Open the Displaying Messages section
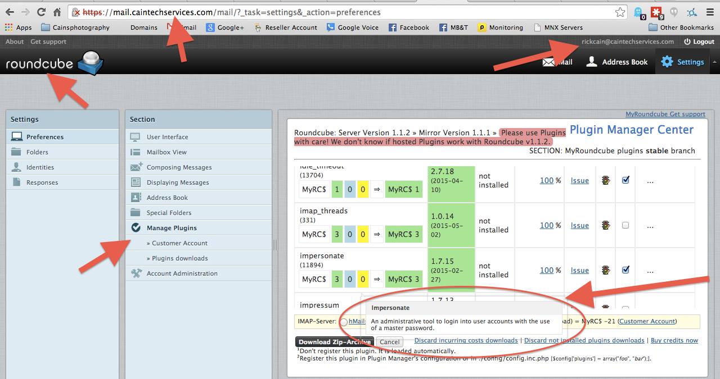Image resolution: width=720 pixels, height=379 pixels. click(199, 182)
